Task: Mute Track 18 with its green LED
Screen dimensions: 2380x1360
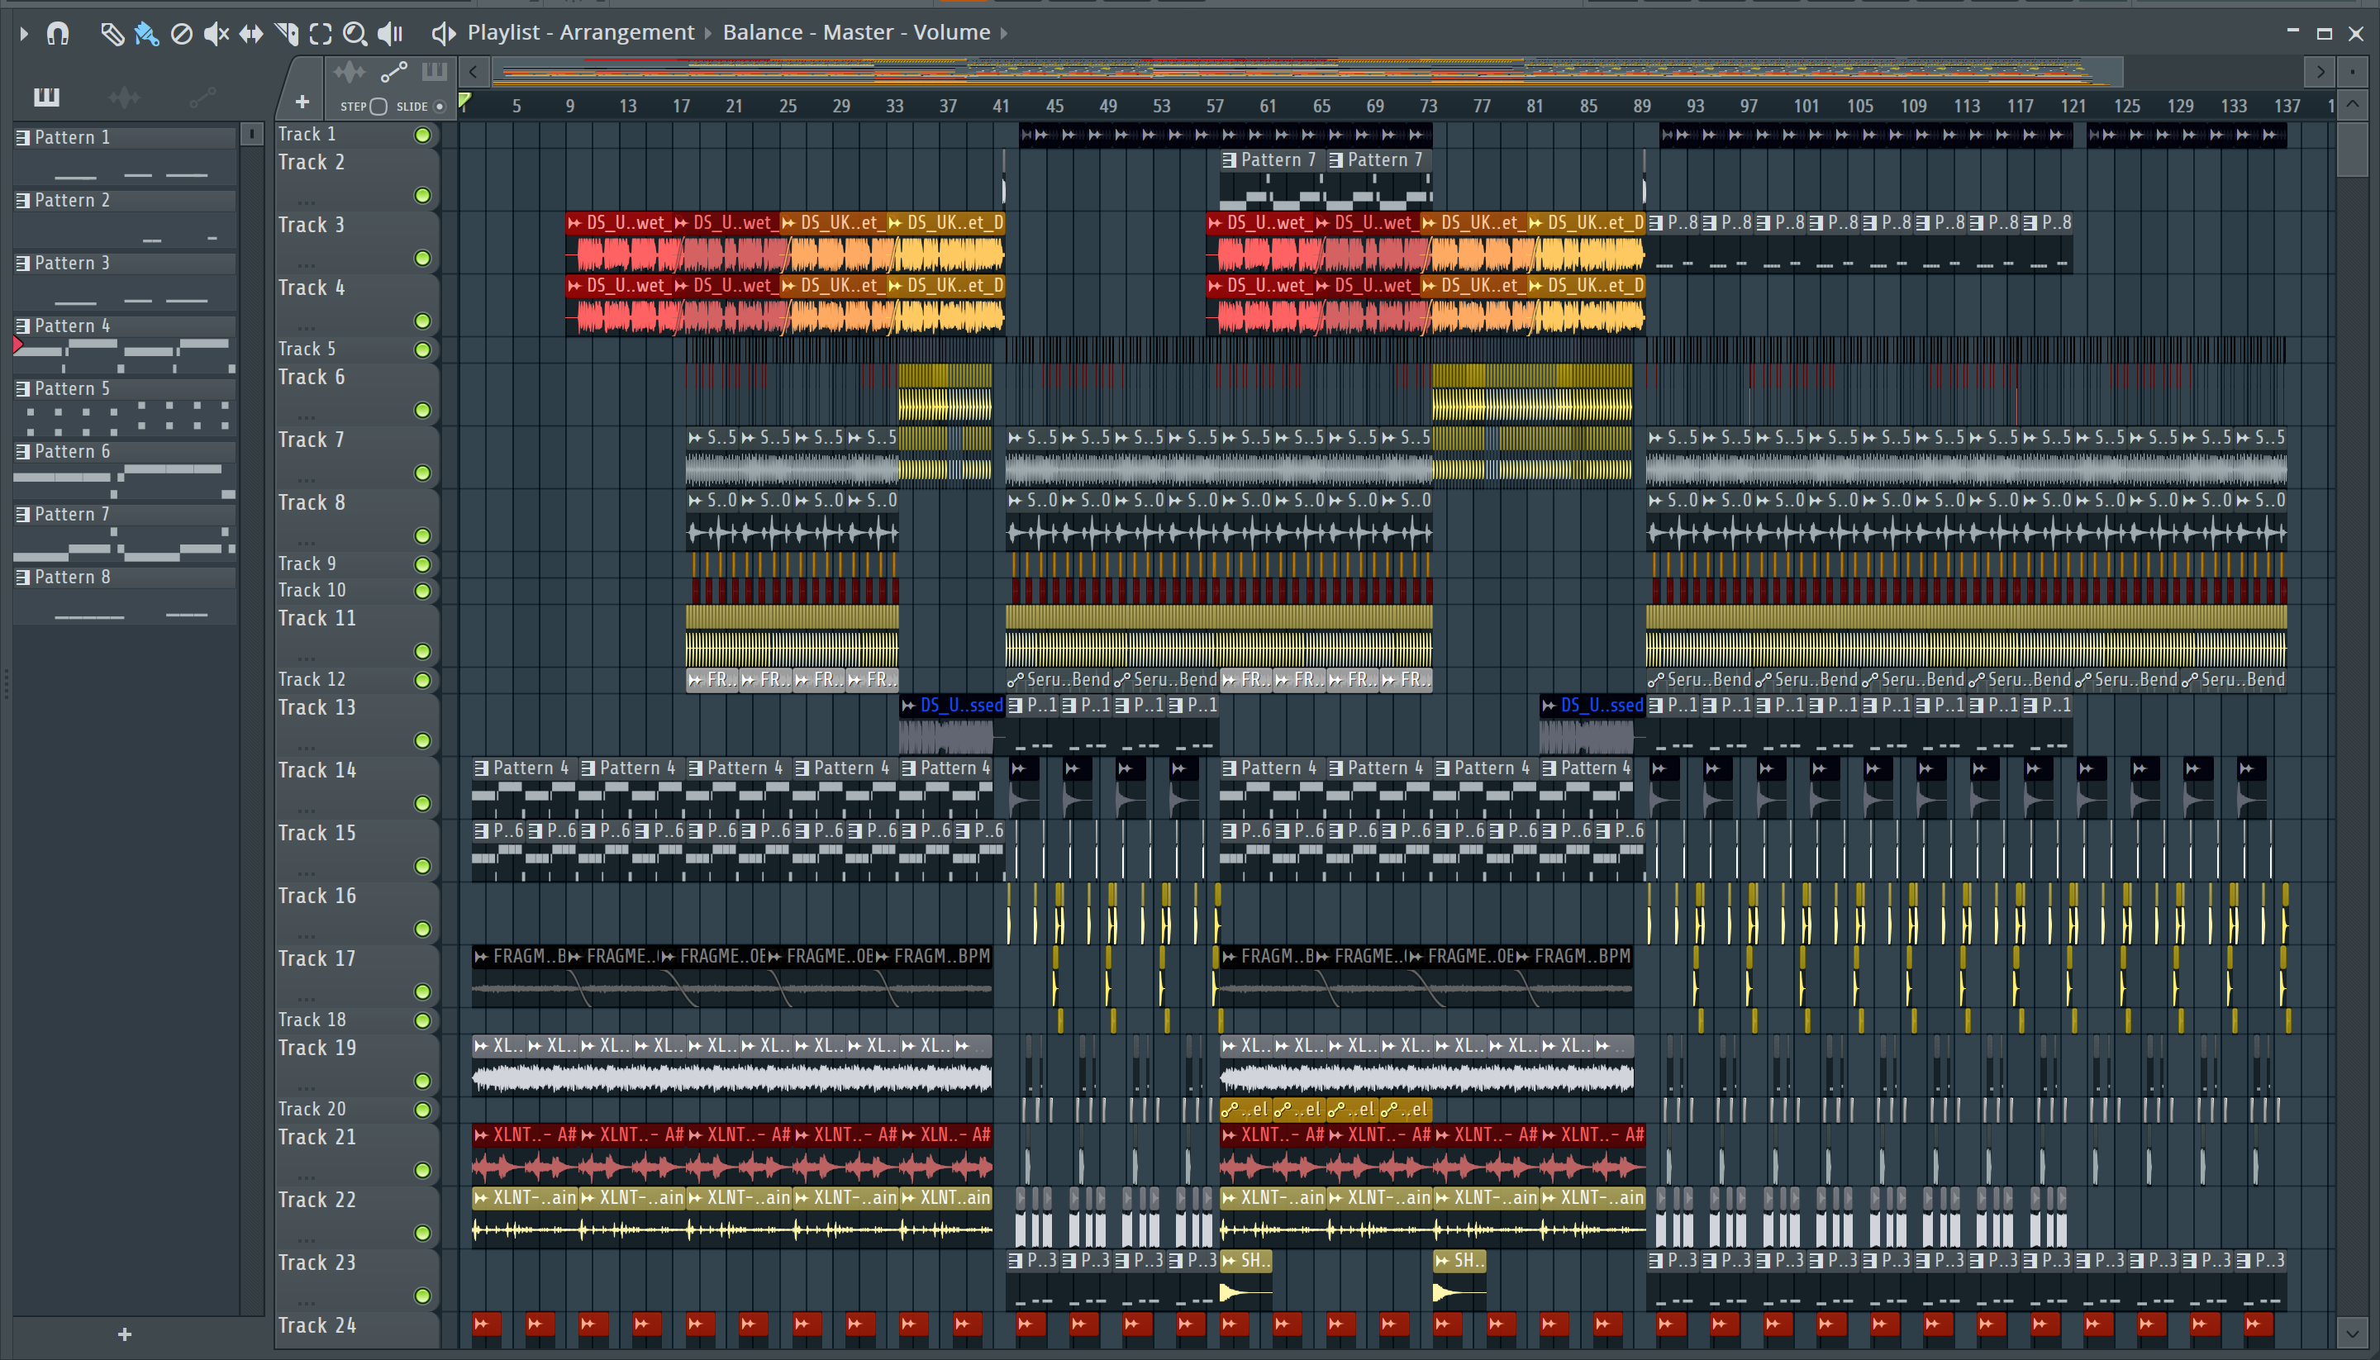Action: 422,1021
